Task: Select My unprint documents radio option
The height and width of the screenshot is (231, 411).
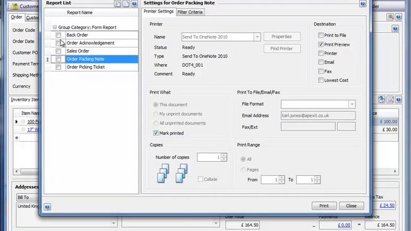Action: pyautogui.click(x=155, y=114)
